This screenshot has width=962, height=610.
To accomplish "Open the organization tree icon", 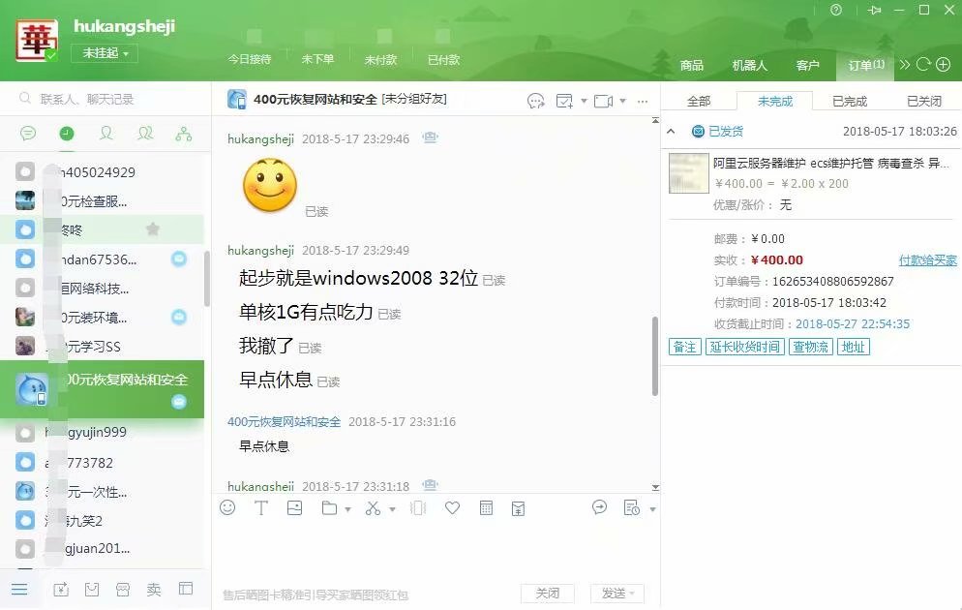I will 184,134.
